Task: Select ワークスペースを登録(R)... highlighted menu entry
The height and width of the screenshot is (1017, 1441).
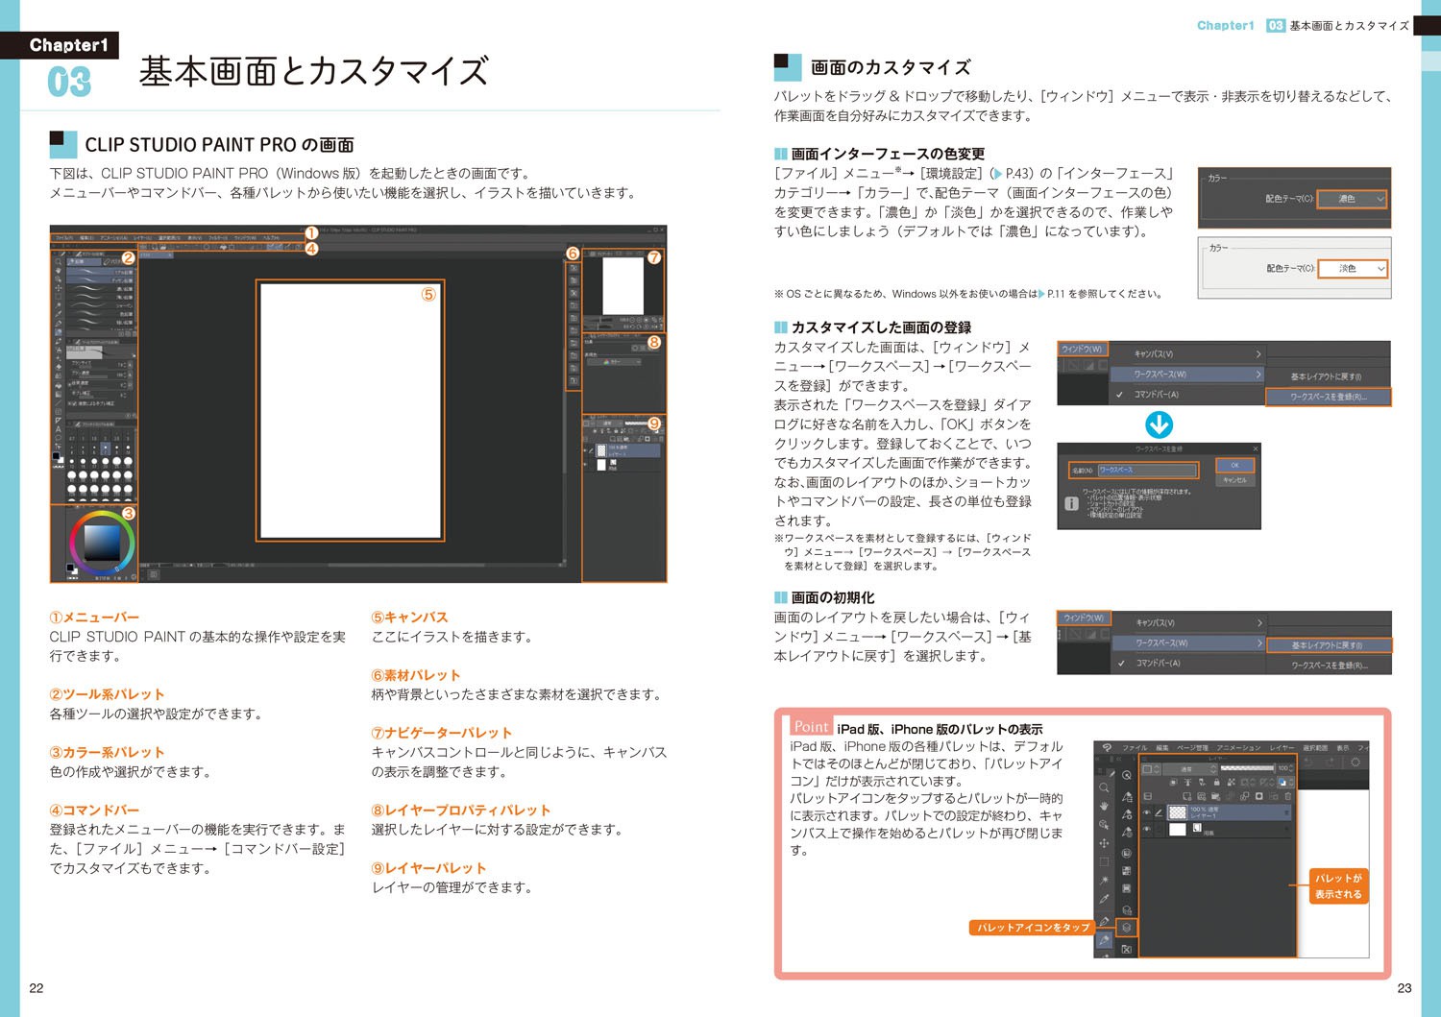Action: pyautogui.click(x=1328, y=397)
